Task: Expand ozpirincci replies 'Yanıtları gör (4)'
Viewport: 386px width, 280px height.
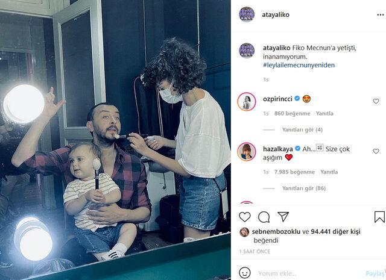Action: [x=302, y=129]
